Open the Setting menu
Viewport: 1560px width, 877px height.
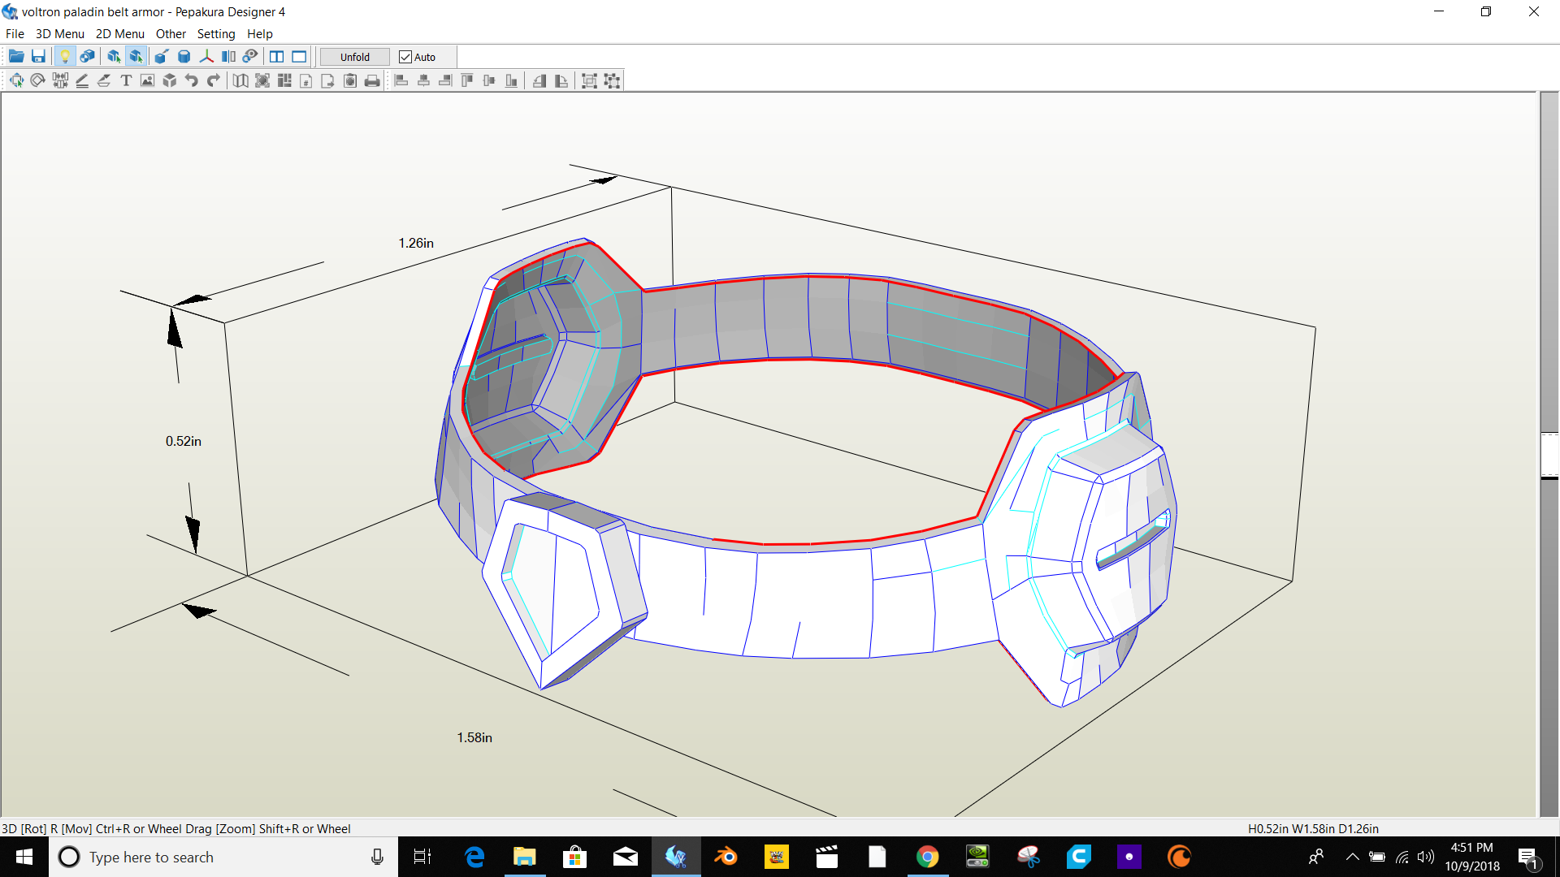215,34
